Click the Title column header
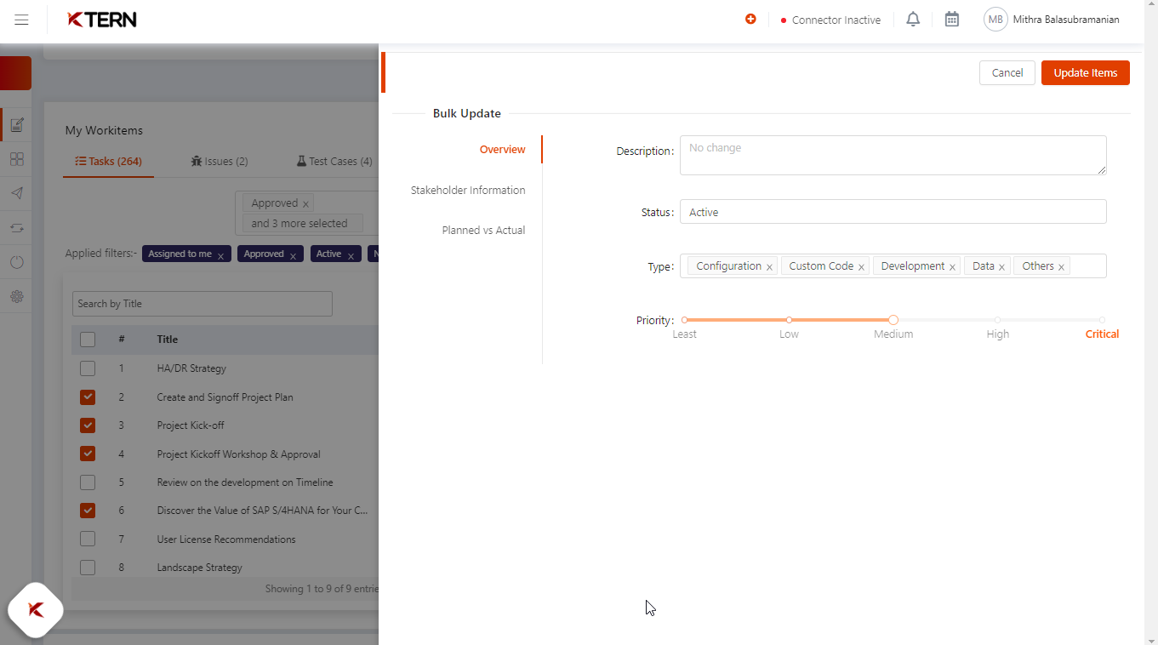This screenshot has height=645, width=1158. 168,340
